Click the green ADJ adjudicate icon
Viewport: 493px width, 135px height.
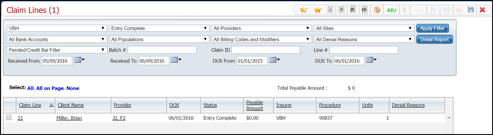[391, 10]
